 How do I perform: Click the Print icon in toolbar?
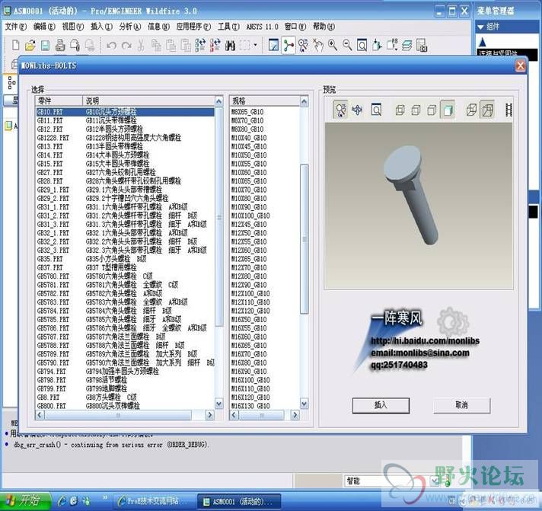click(x=60, y=45)
